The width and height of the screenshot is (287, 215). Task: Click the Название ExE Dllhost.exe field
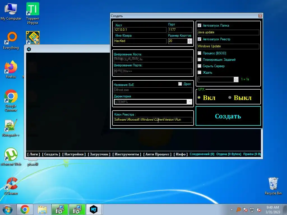coord(153,90)
